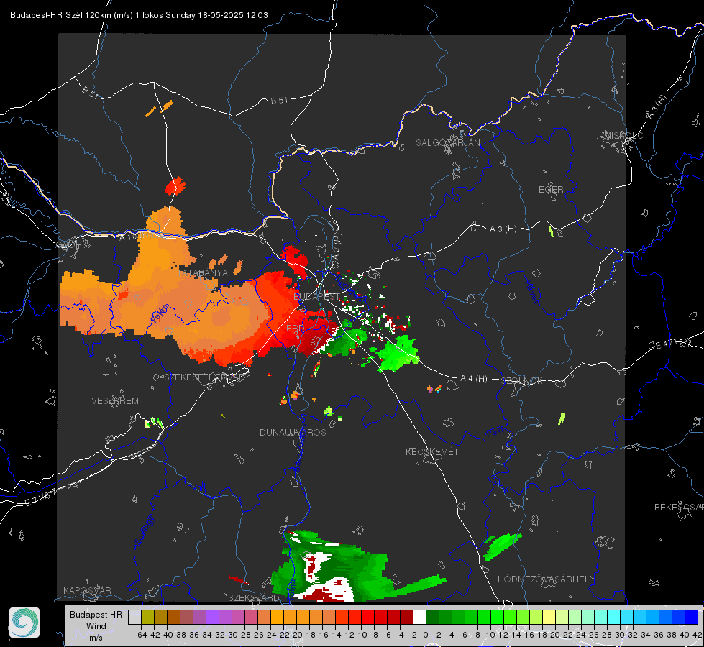
Task: Click the VESZPRÉM city label
Action: coord(115,401)
